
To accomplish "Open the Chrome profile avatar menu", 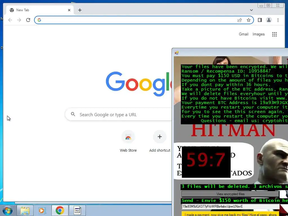I will pyautogui.click(x=269, y=20).
